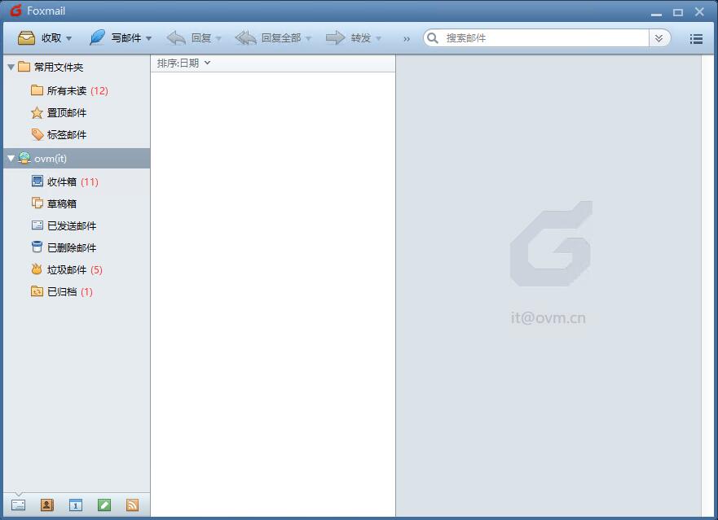Open the 转发 dropdown arrow
The height and width of the screenshot is (520, 718).
[x=378, y=38]
